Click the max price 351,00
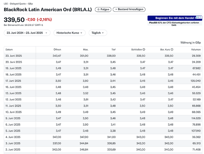204x154 pixels. point(84,56)
